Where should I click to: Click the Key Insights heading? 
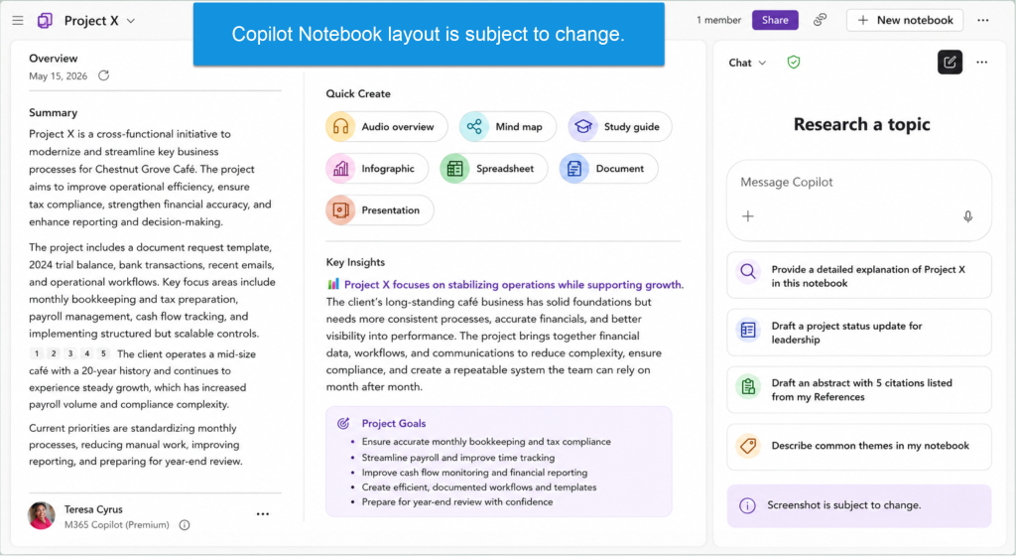pos(355,262)
